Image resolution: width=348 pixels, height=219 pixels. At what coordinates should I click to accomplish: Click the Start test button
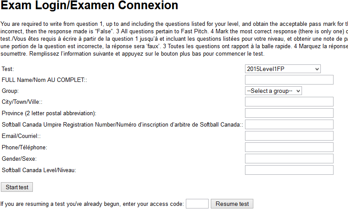tap(17, 187)
